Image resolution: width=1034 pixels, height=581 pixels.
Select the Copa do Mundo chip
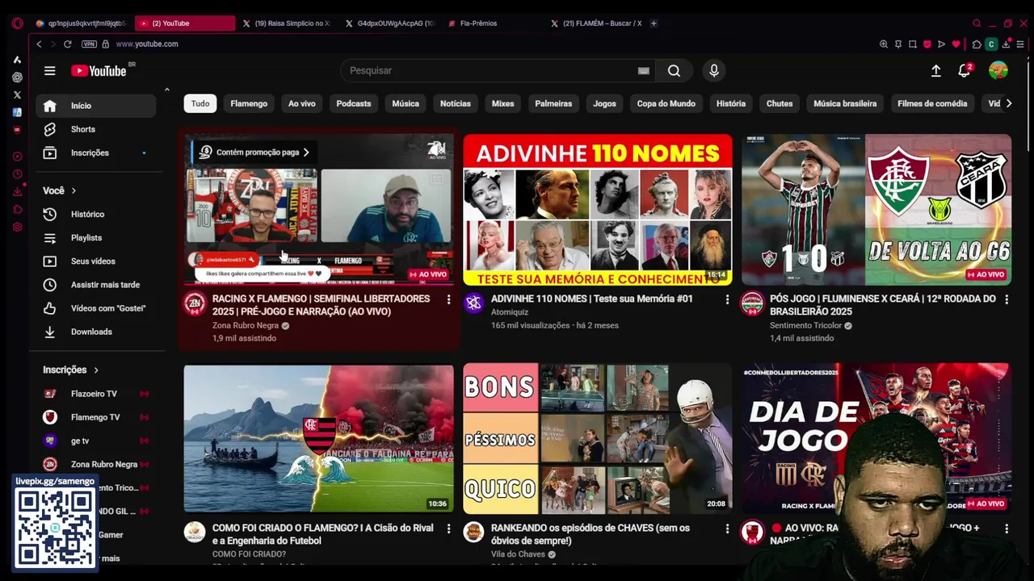click(x=666, y=103)
